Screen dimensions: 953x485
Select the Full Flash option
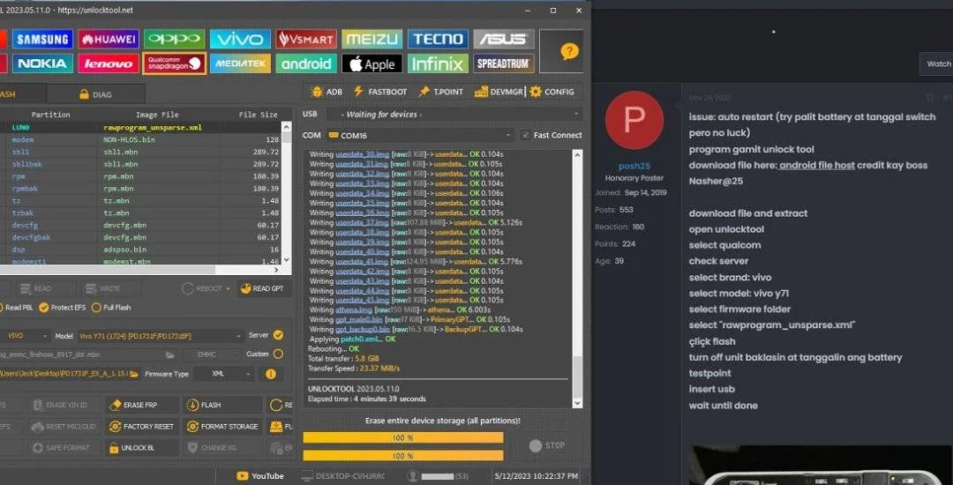click(x=111, y=308)
